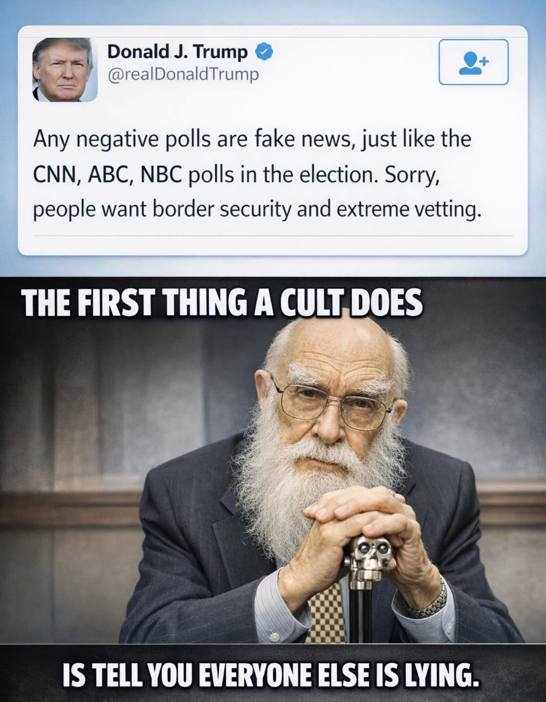Click the ring on the man's finger
This screenshot has height=702, width=546.
392,492
